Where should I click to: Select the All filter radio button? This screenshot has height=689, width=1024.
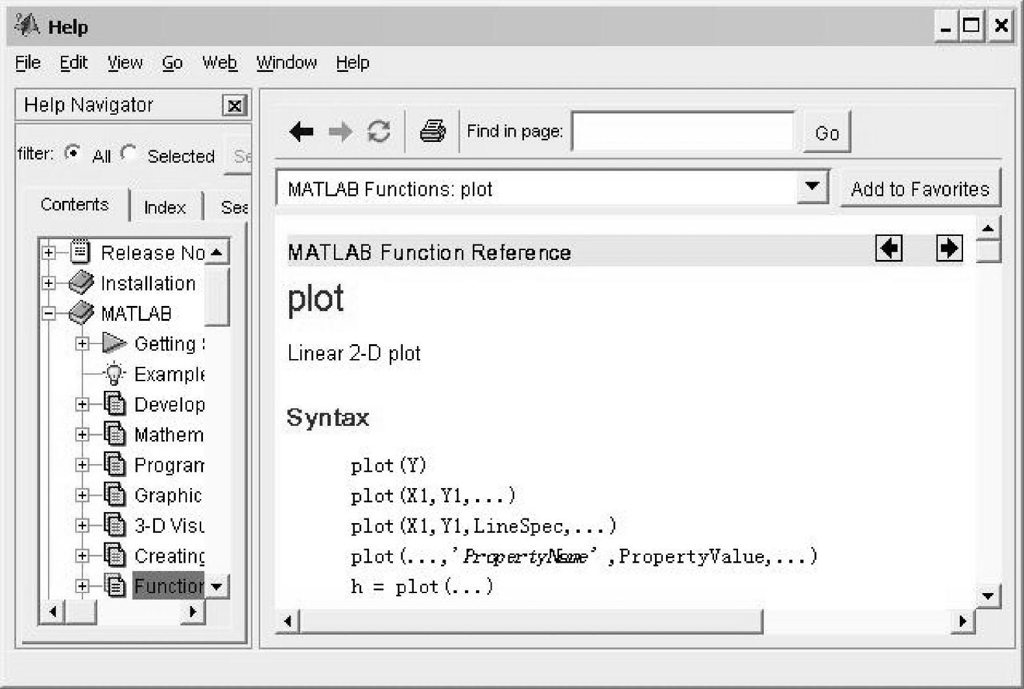73,154
